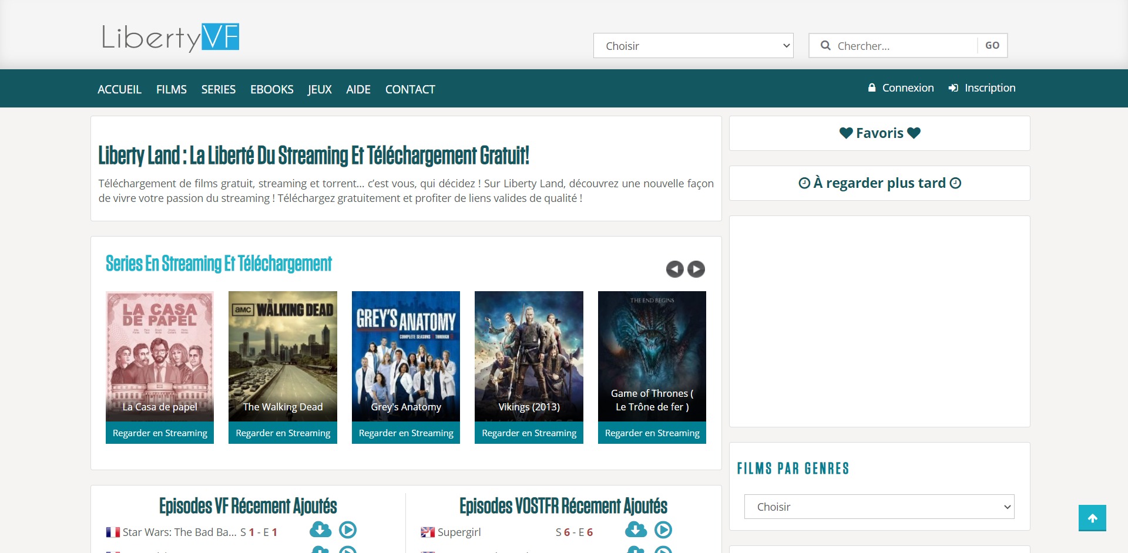Click Regarder en Streaming under La Casa de papel
1128x553 pixels.
tap(160, 433)
